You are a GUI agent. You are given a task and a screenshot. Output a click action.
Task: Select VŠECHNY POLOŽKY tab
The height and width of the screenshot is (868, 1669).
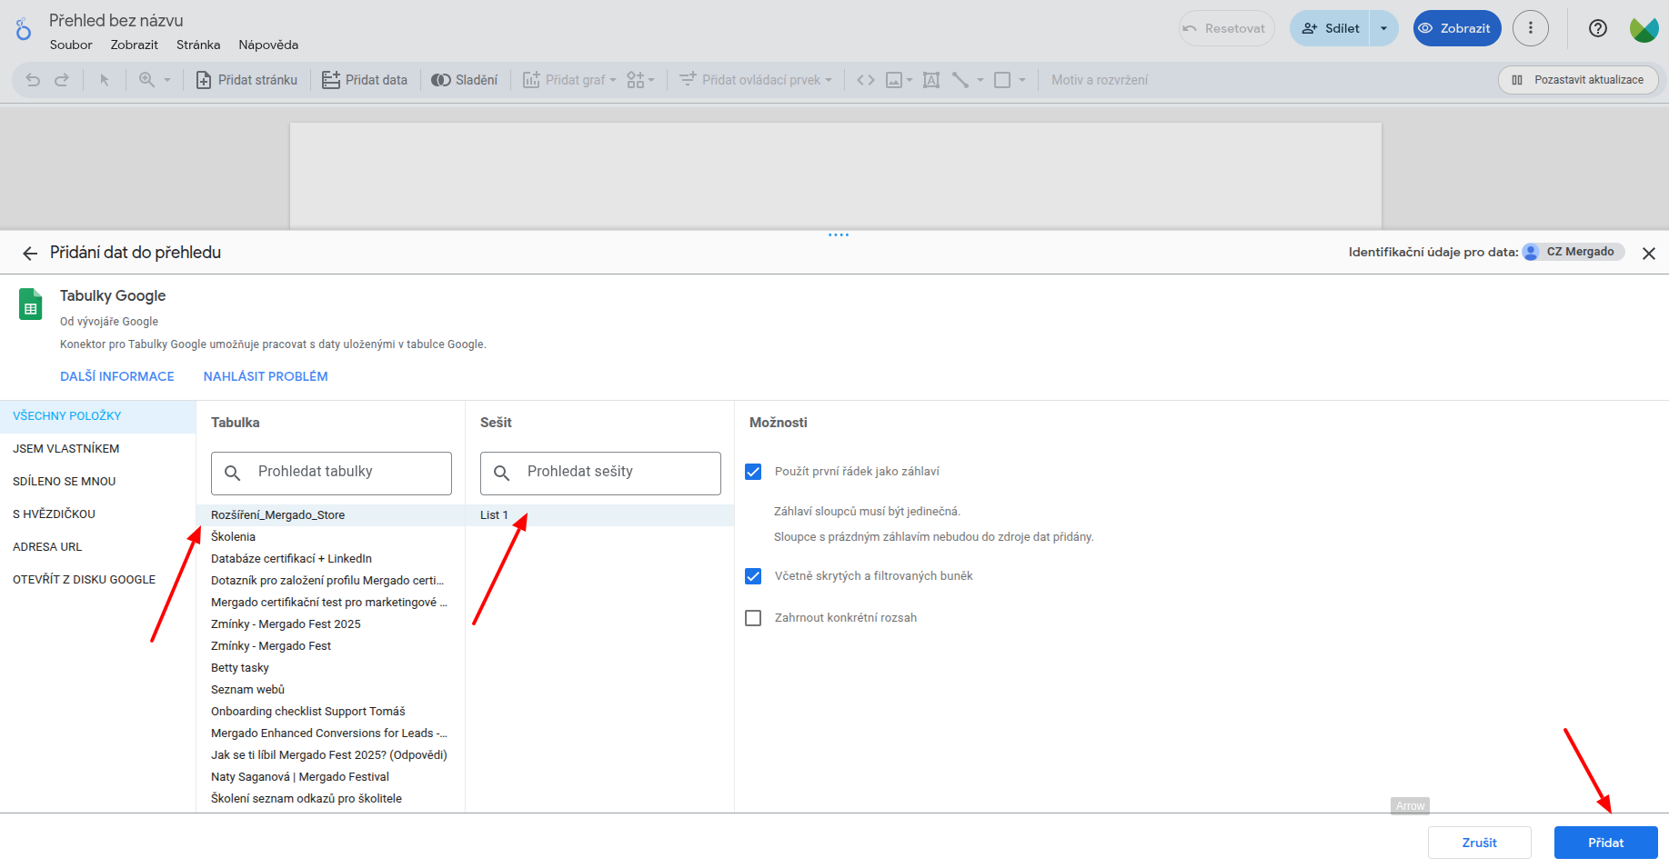98,416
